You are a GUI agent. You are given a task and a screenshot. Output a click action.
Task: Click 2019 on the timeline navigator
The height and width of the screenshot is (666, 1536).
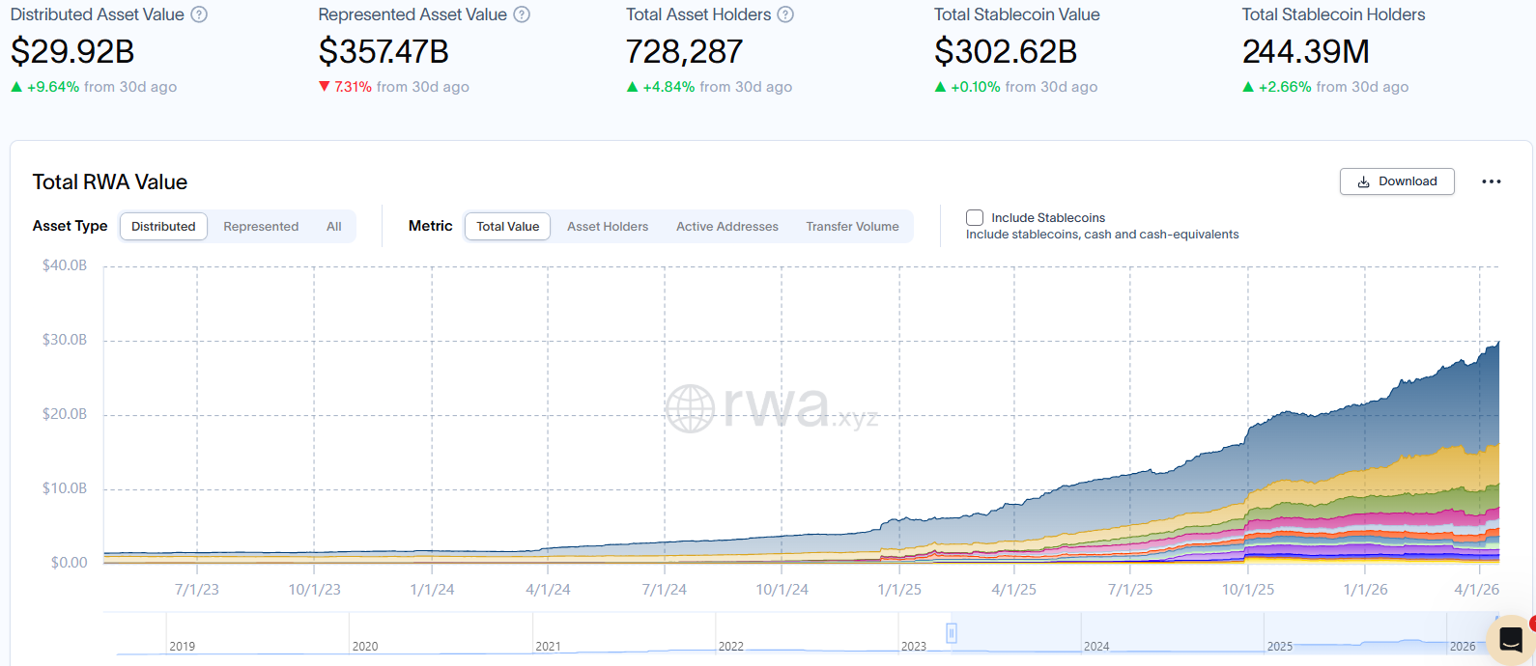click(x=182, y=646)
